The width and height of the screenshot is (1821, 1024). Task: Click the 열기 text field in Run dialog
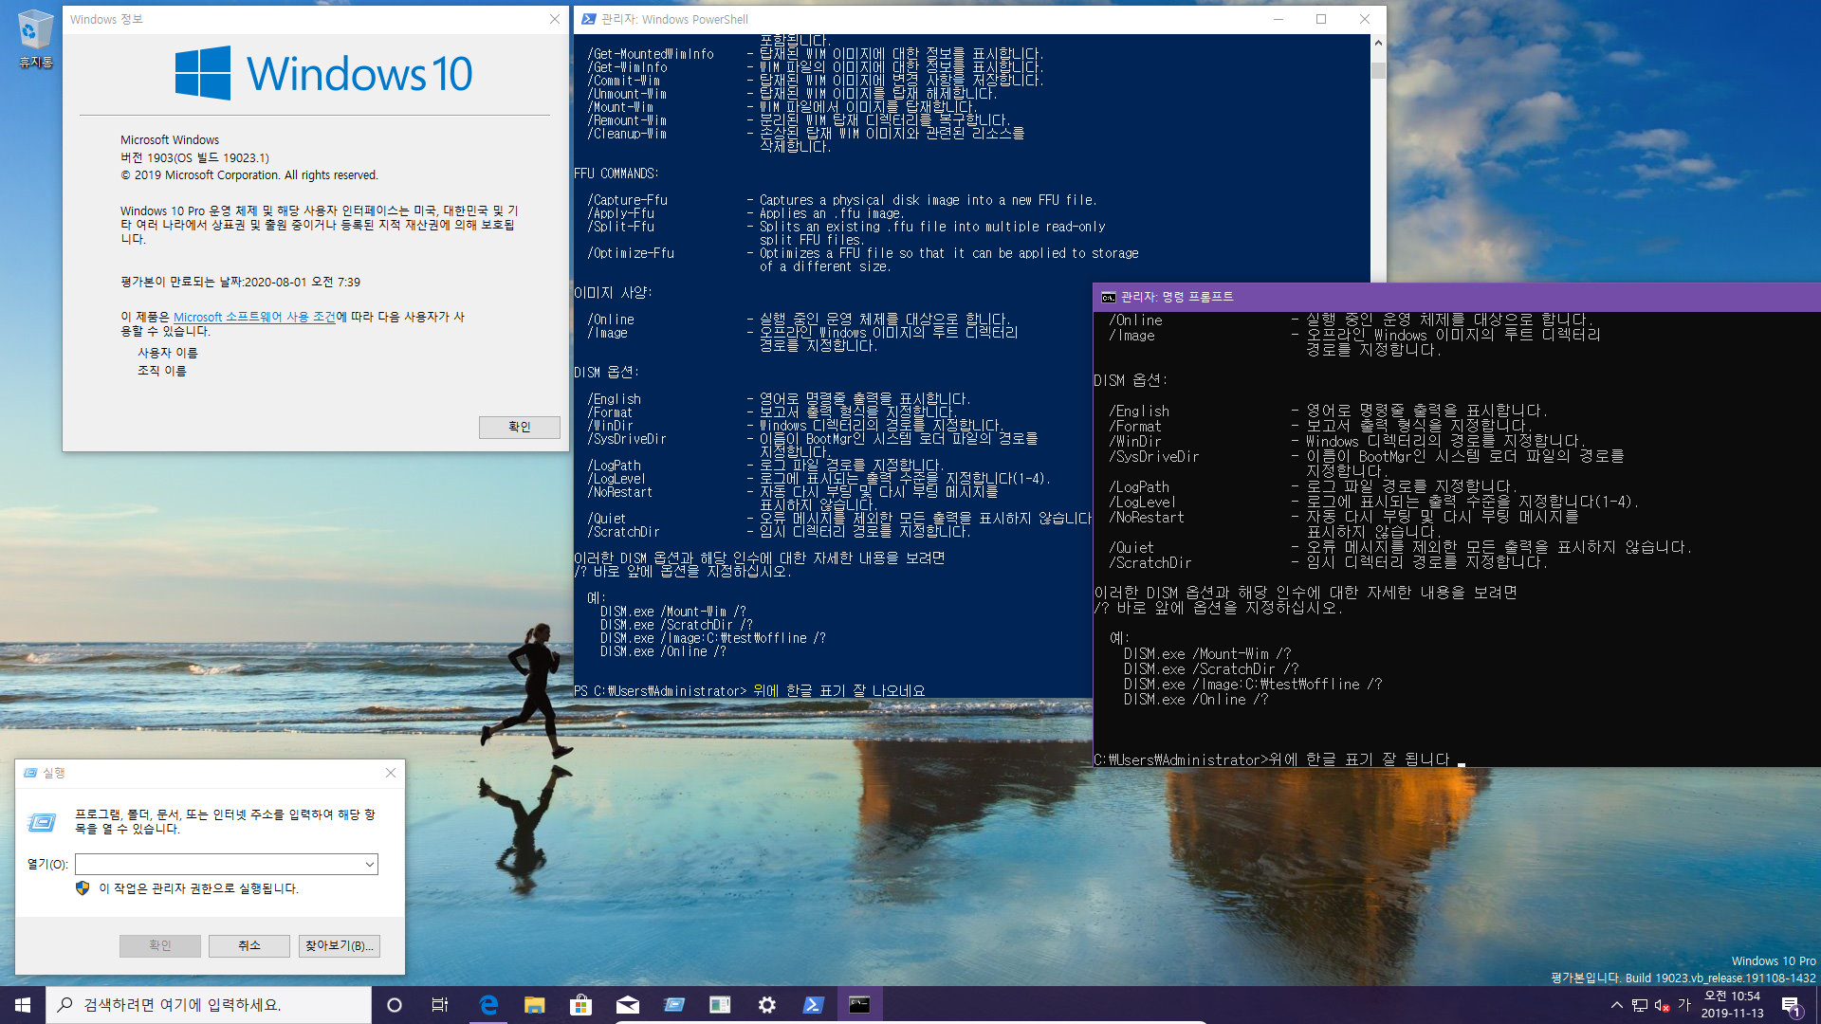(x=227, y=864)
